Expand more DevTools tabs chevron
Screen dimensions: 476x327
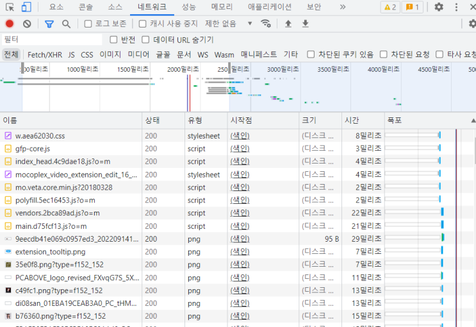click(x=343, y=7)
